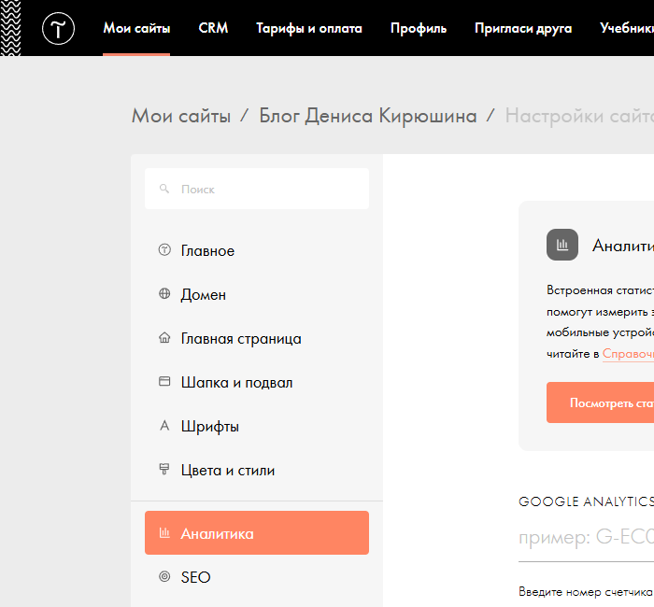Image resolution: width=654 pixels, height=607 pixels.
Task: Click the magnifier icon in search box
Action: 164,189
